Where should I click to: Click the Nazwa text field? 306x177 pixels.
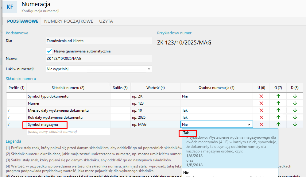click(99, 59)
